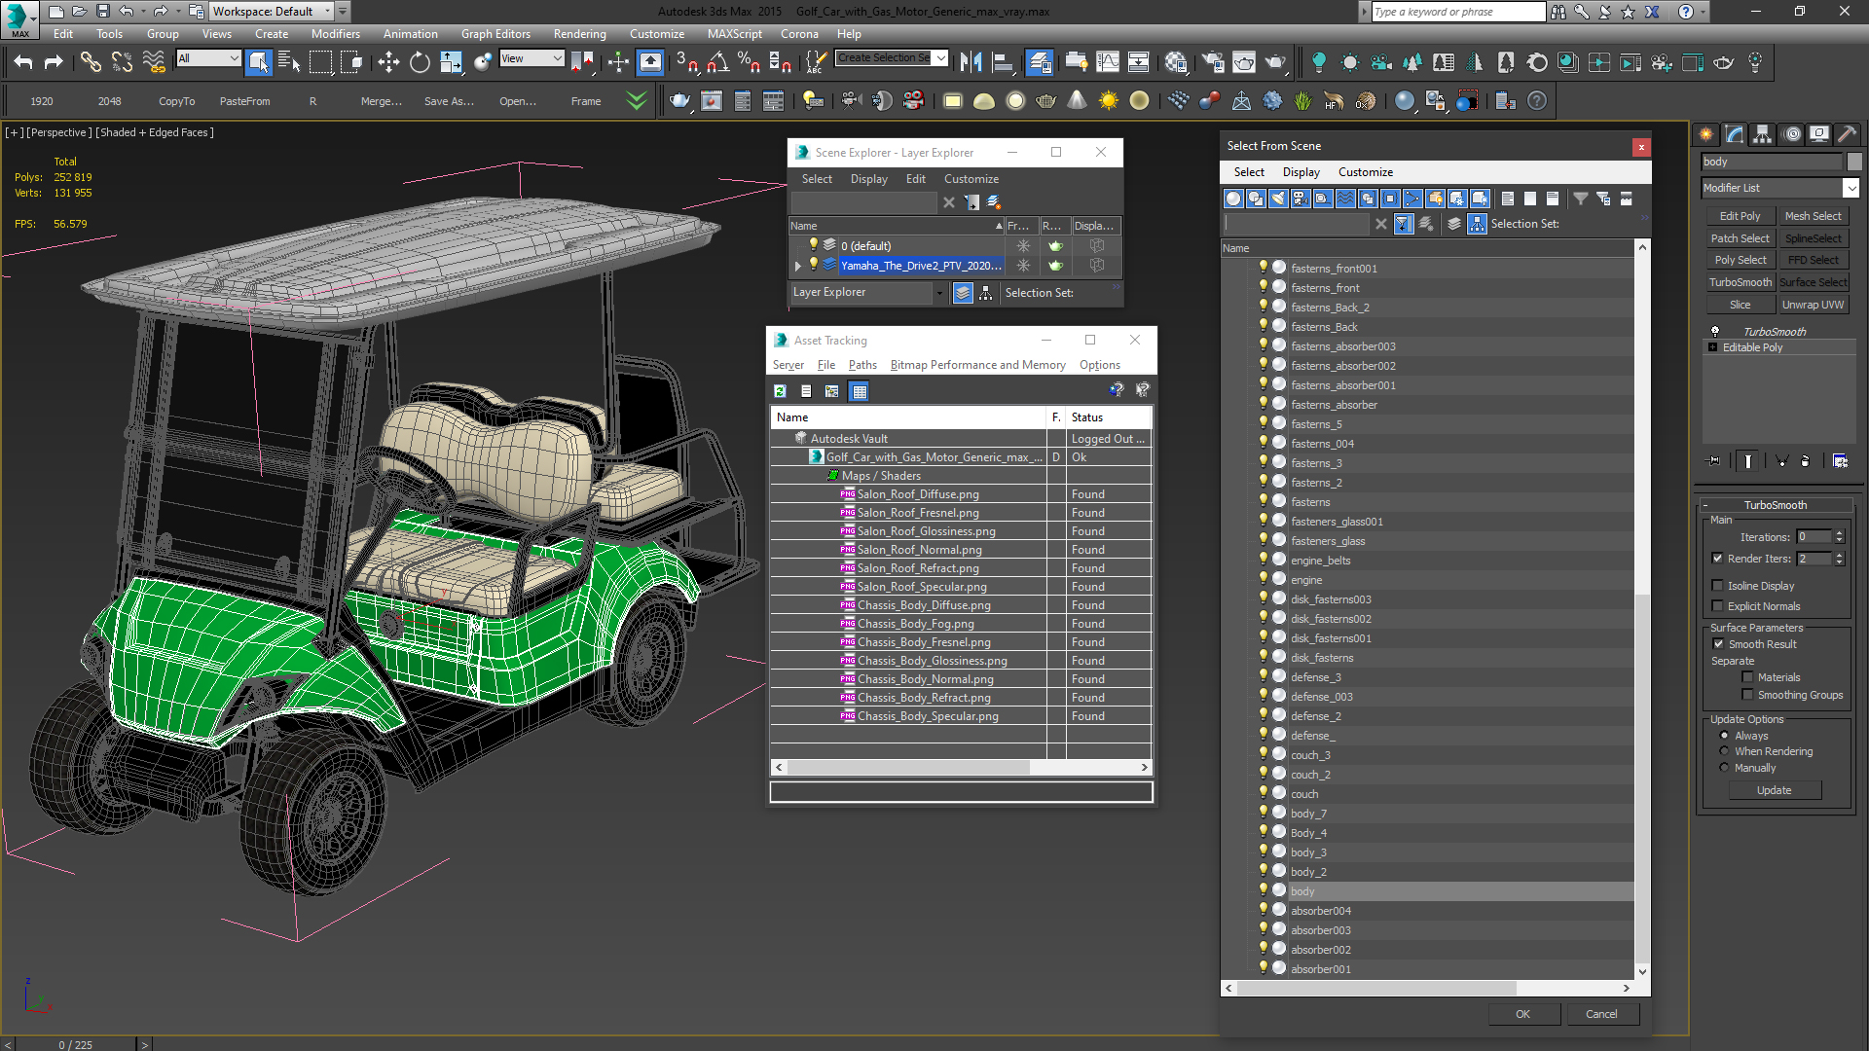Image resolution: width=1869 pixels, height=1051 pixels.
Task: Toggle the Smooth Result checkbox
Action: click(1718, 644)
